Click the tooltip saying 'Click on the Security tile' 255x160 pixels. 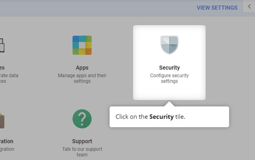pyautogui.click(x=169, y=117)
